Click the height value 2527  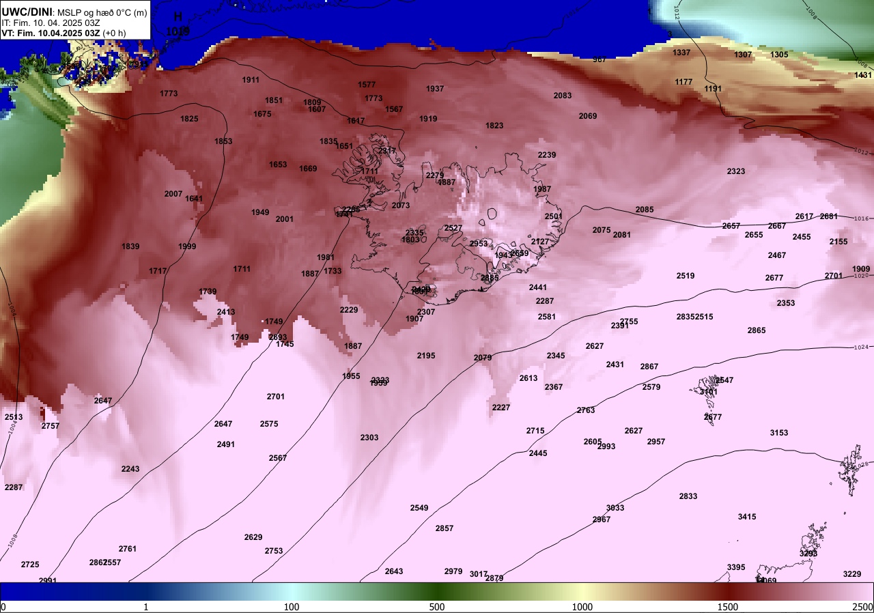[x=453, y=228]
